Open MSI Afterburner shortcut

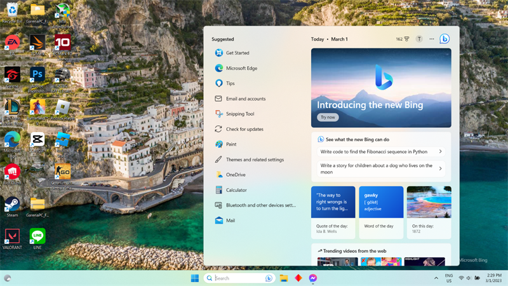[x=62, y=15]
